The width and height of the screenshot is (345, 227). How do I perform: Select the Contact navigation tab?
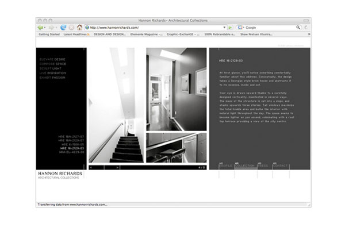(281, 166)
